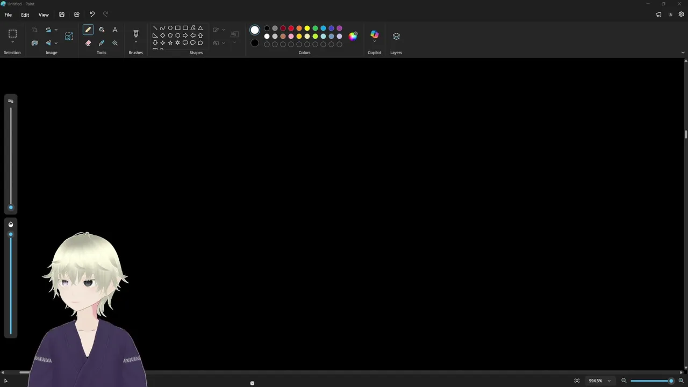Open the File menu

coord(8,15)
